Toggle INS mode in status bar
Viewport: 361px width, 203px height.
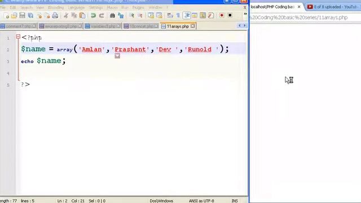point(235,201)
